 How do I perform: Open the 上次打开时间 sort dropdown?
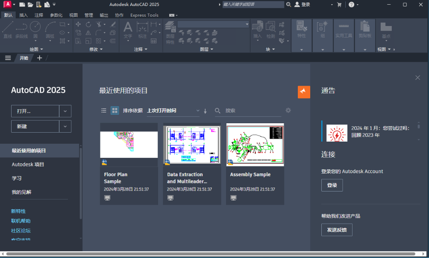[173, 110]
